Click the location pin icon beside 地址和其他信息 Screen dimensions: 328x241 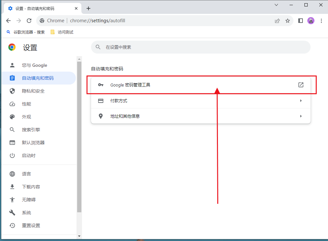[101, 116]
